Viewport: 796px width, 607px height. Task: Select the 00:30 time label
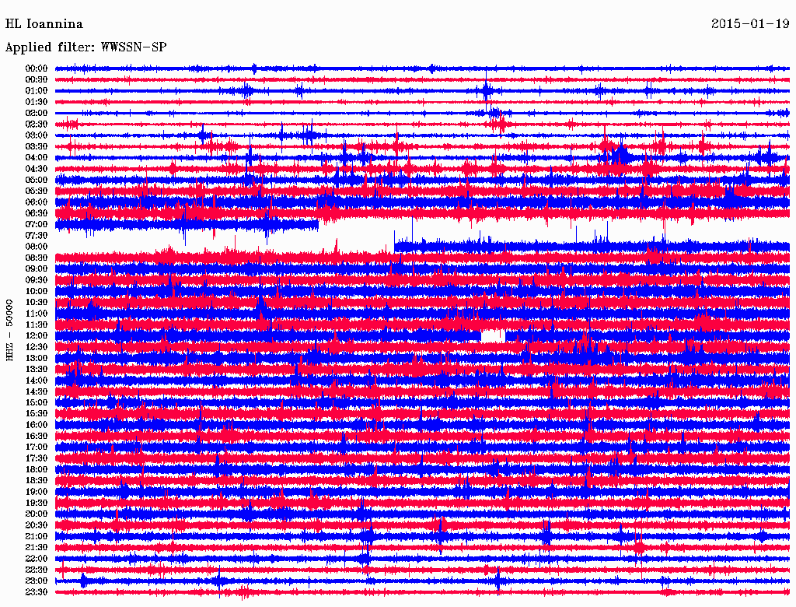coord(37,79)
